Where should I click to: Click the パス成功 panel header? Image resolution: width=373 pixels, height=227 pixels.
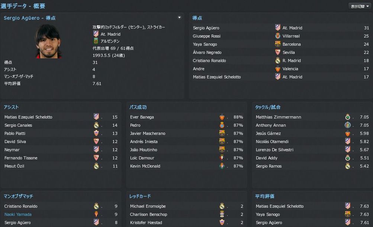click(138, 107)
